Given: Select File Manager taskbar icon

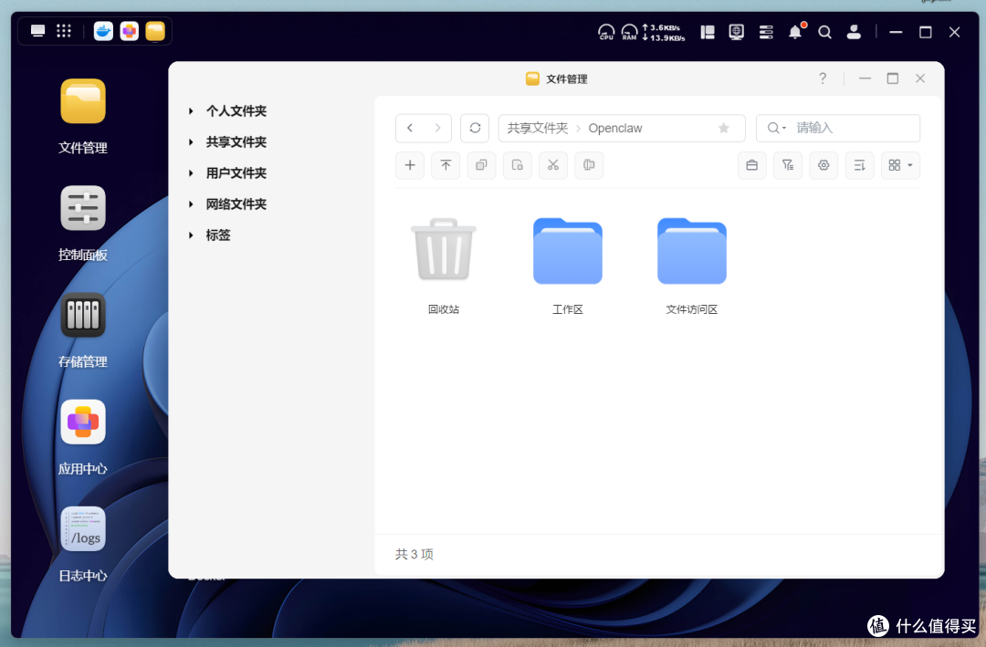Looking at the screenshot, I should click(154, 31).
